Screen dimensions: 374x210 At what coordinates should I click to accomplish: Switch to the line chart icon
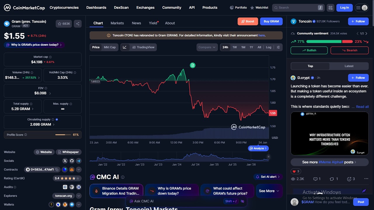point(125,47)
